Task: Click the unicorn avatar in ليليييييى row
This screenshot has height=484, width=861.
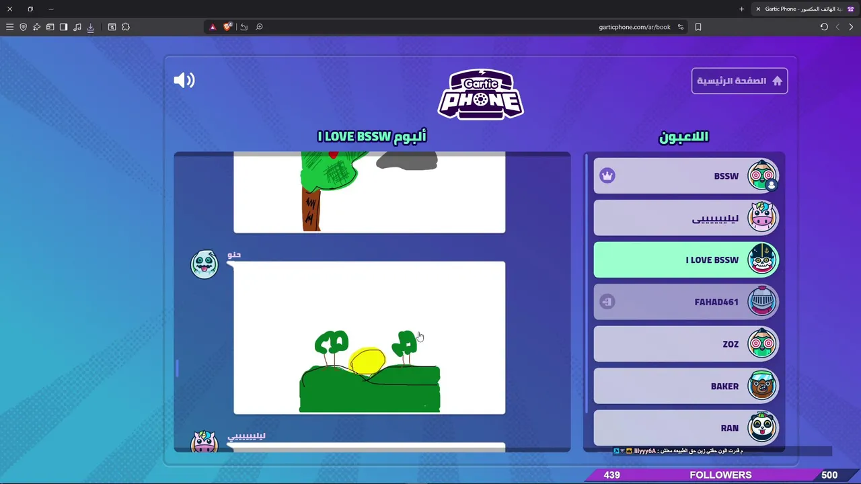Action: click(762, 217)
